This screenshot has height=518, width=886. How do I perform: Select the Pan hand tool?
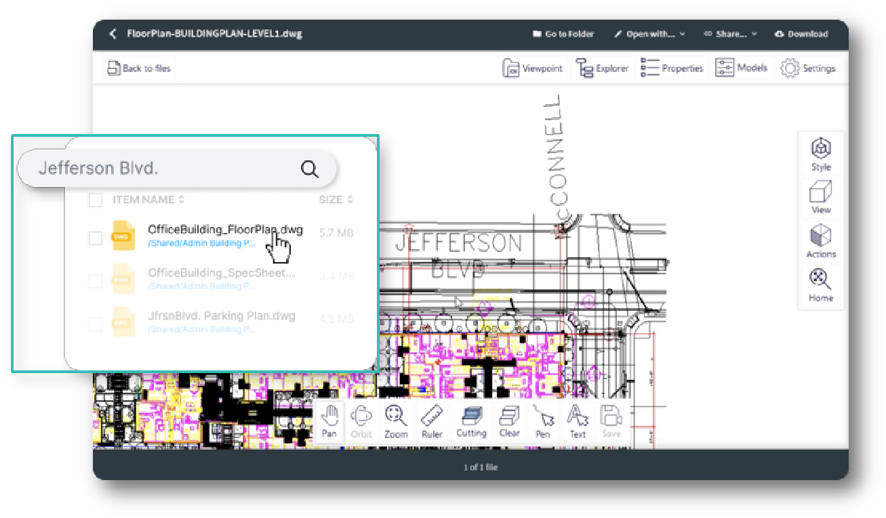tap(329, 421)
